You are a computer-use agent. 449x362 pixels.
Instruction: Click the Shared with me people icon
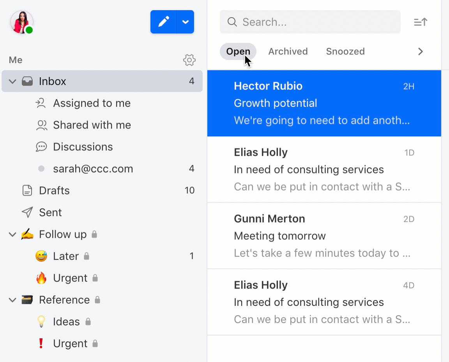pyautogui.click(x=42, y=125)
